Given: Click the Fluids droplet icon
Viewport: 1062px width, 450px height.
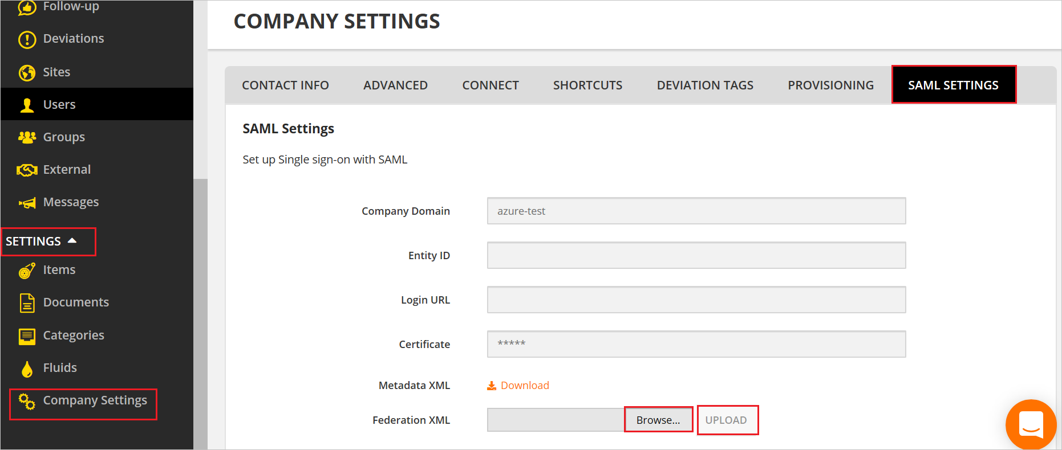Looking at the screenshot, I should click(27, 369).
